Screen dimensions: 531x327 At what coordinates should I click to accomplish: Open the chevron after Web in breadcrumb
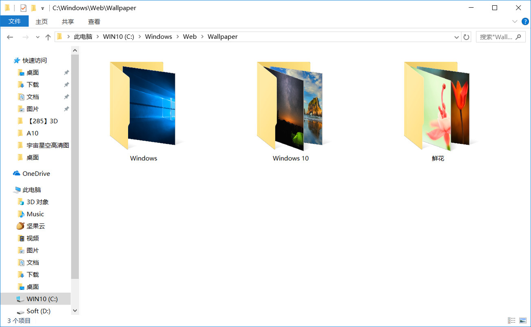click(202, 37)
